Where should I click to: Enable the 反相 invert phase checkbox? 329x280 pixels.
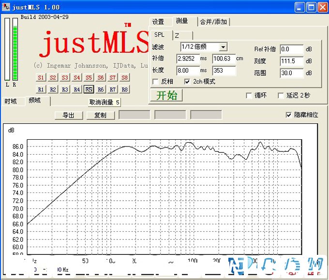(156, 82)
